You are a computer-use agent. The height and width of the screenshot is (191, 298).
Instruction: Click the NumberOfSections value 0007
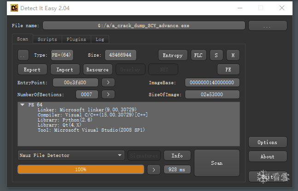tap(87, 94)
